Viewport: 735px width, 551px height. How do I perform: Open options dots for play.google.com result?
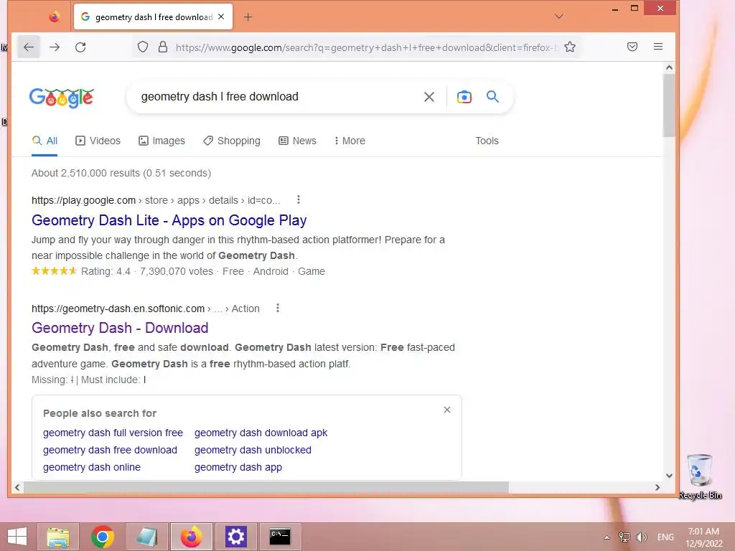pyautogui.click(x=298, y=200)
